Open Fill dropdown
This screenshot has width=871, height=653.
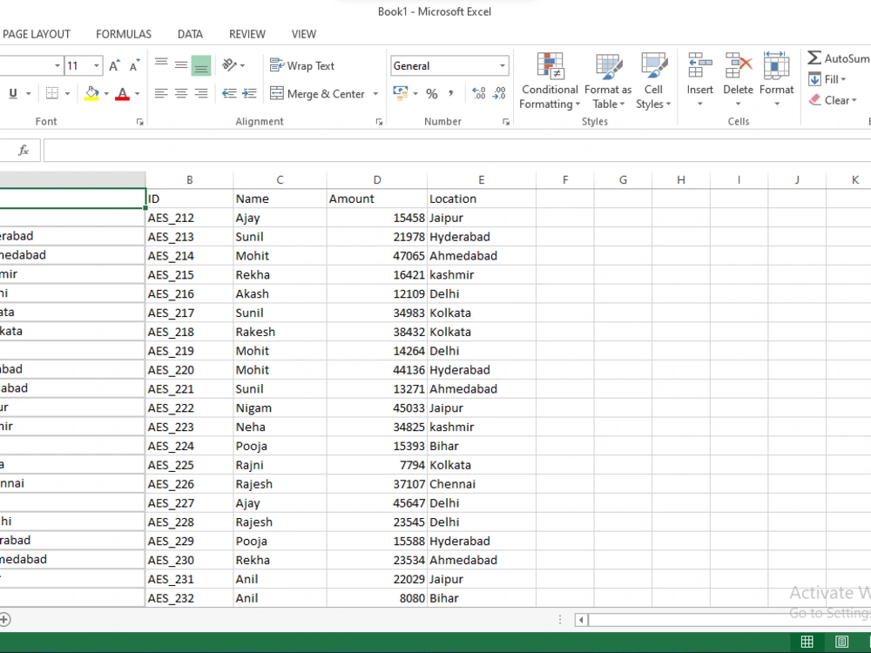click(827, 79)
